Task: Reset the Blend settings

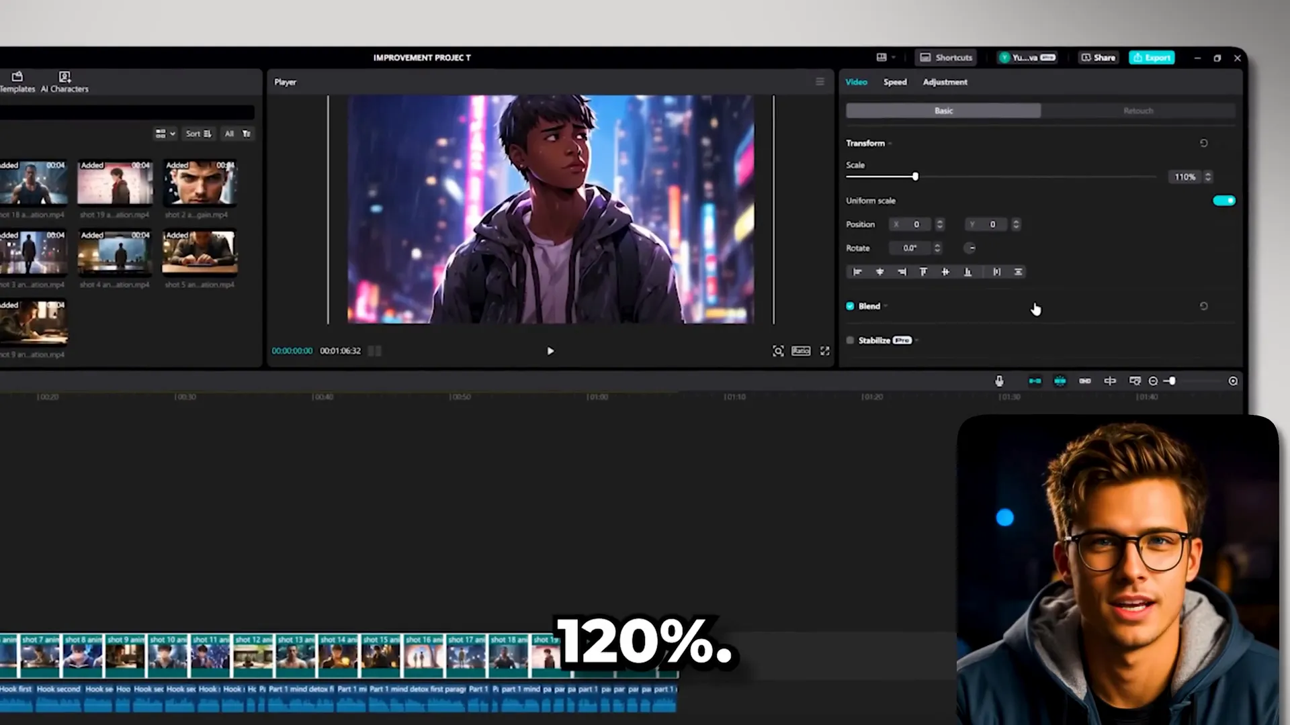Action: (1203, 306)
